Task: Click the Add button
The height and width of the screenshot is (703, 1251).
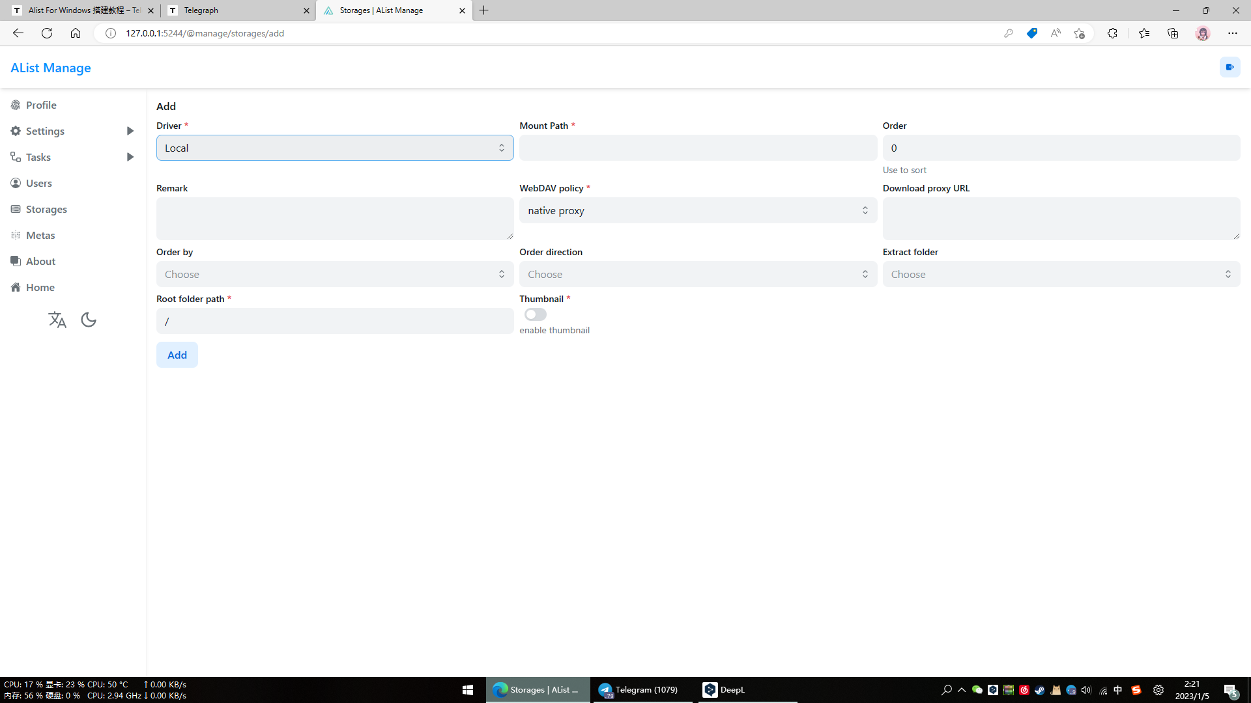Action: [x=177, y=355]
